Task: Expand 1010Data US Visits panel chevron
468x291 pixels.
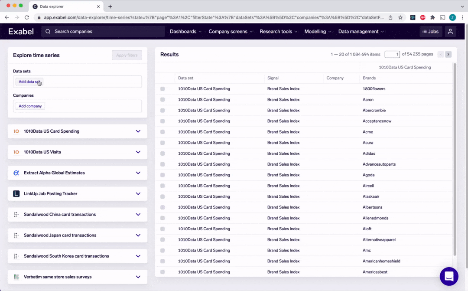Action: click(x=138, y=152)
